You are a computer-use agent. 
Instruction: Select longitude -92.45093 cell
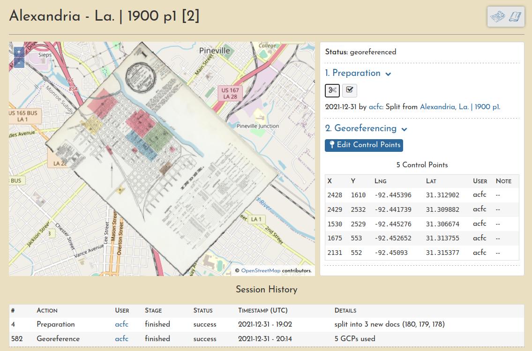tap(391, 253)
